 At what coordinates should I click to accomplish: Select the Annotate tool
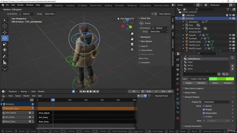5,57
